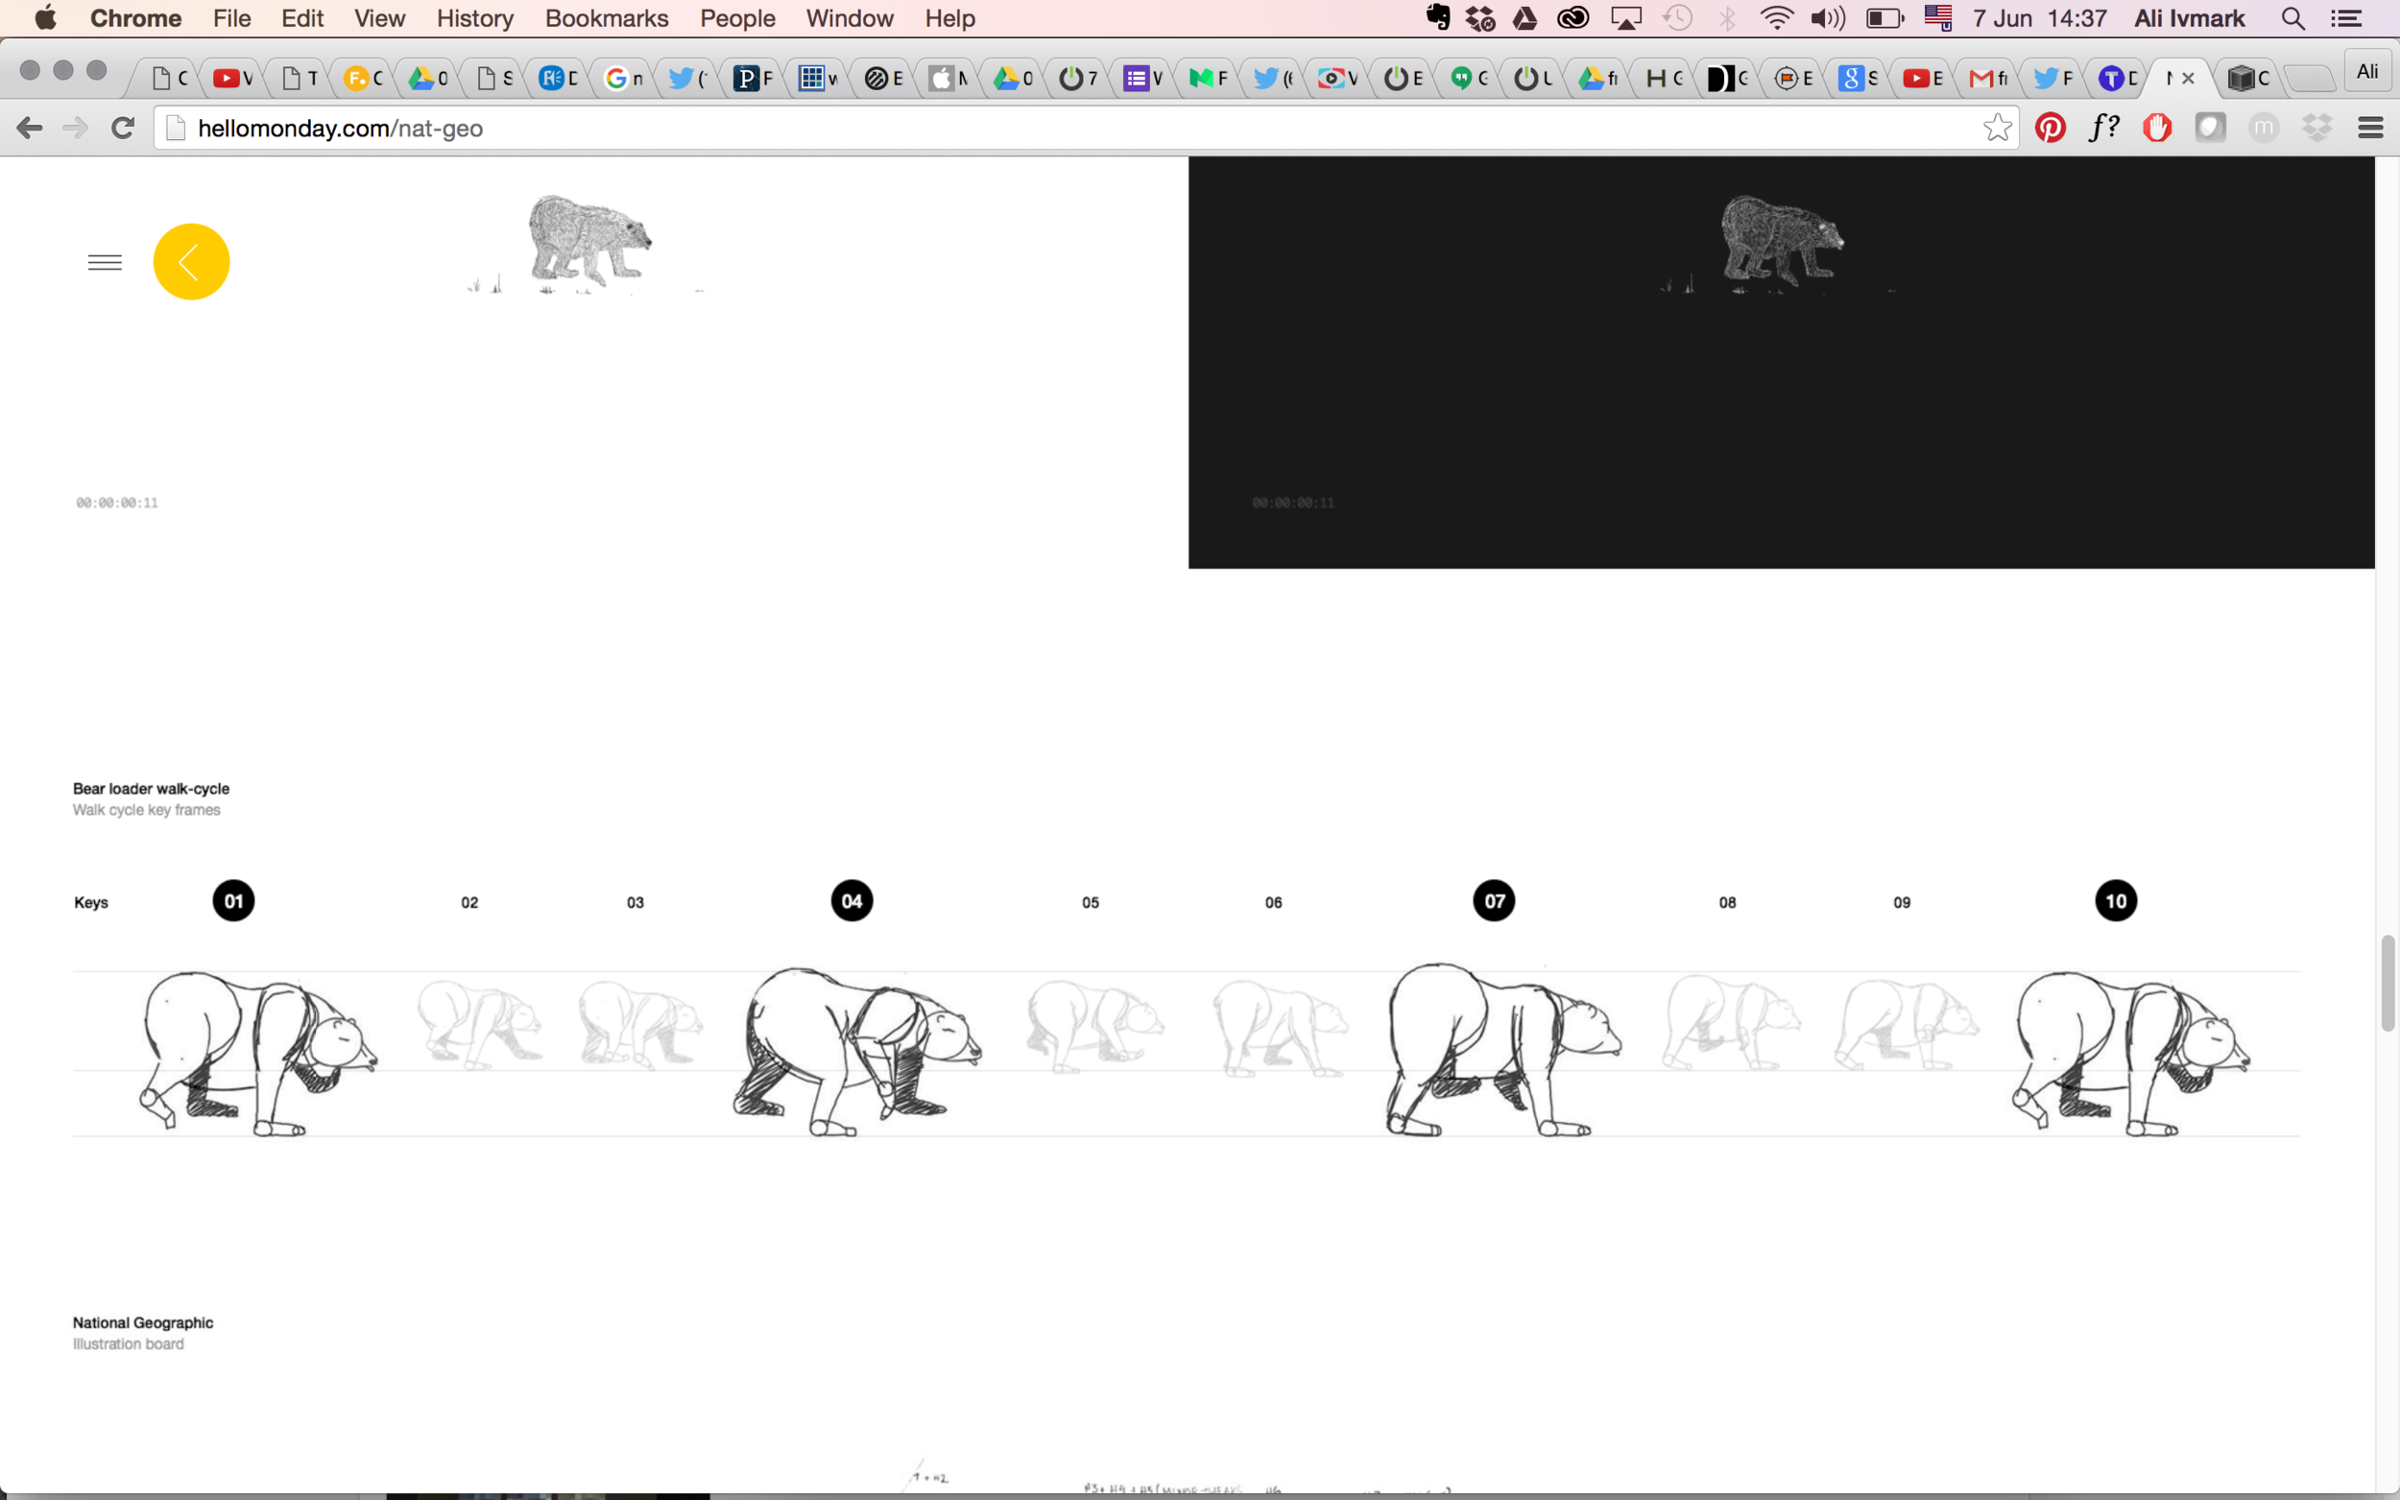
Task: Click the battery status icon
Action: tap(1884, 18)
